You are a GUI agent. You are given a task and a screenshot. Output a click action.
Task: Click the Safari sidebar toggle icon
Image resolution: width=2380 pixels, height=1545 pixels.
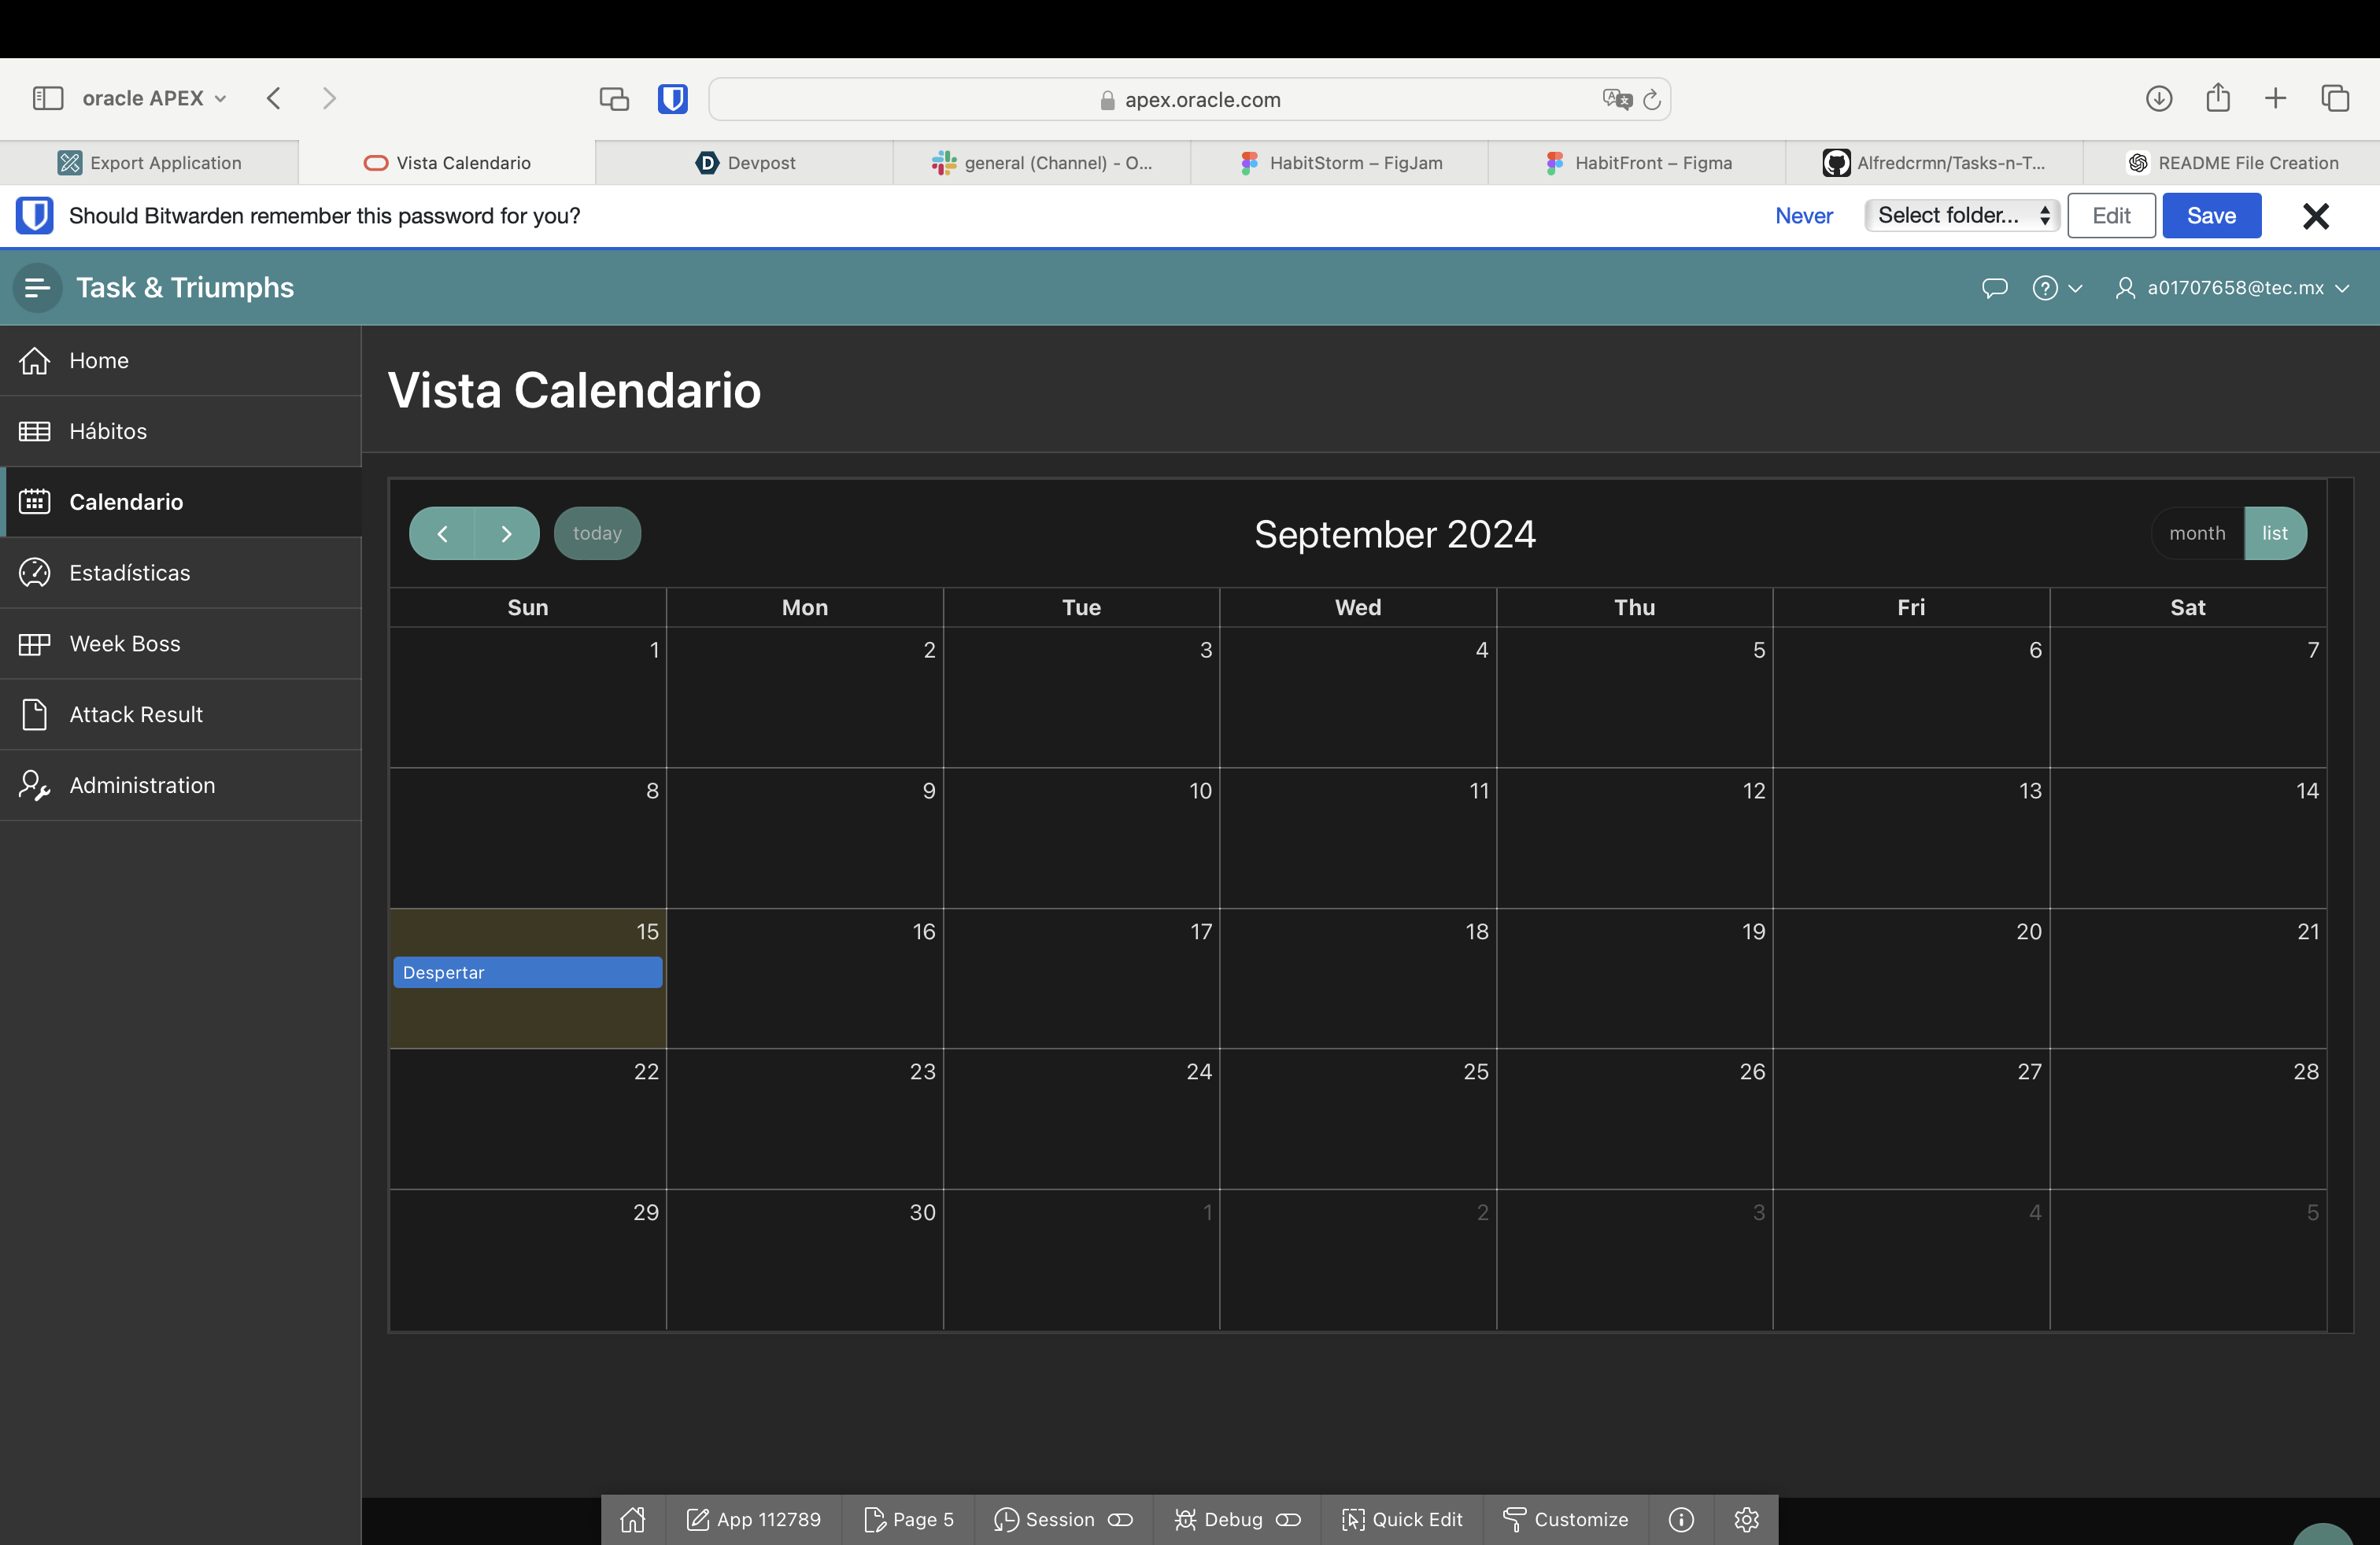click(47, 98)
